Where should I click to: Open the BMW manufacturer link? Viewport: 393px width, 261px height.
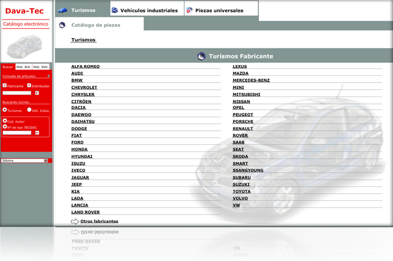pos(77,80)
